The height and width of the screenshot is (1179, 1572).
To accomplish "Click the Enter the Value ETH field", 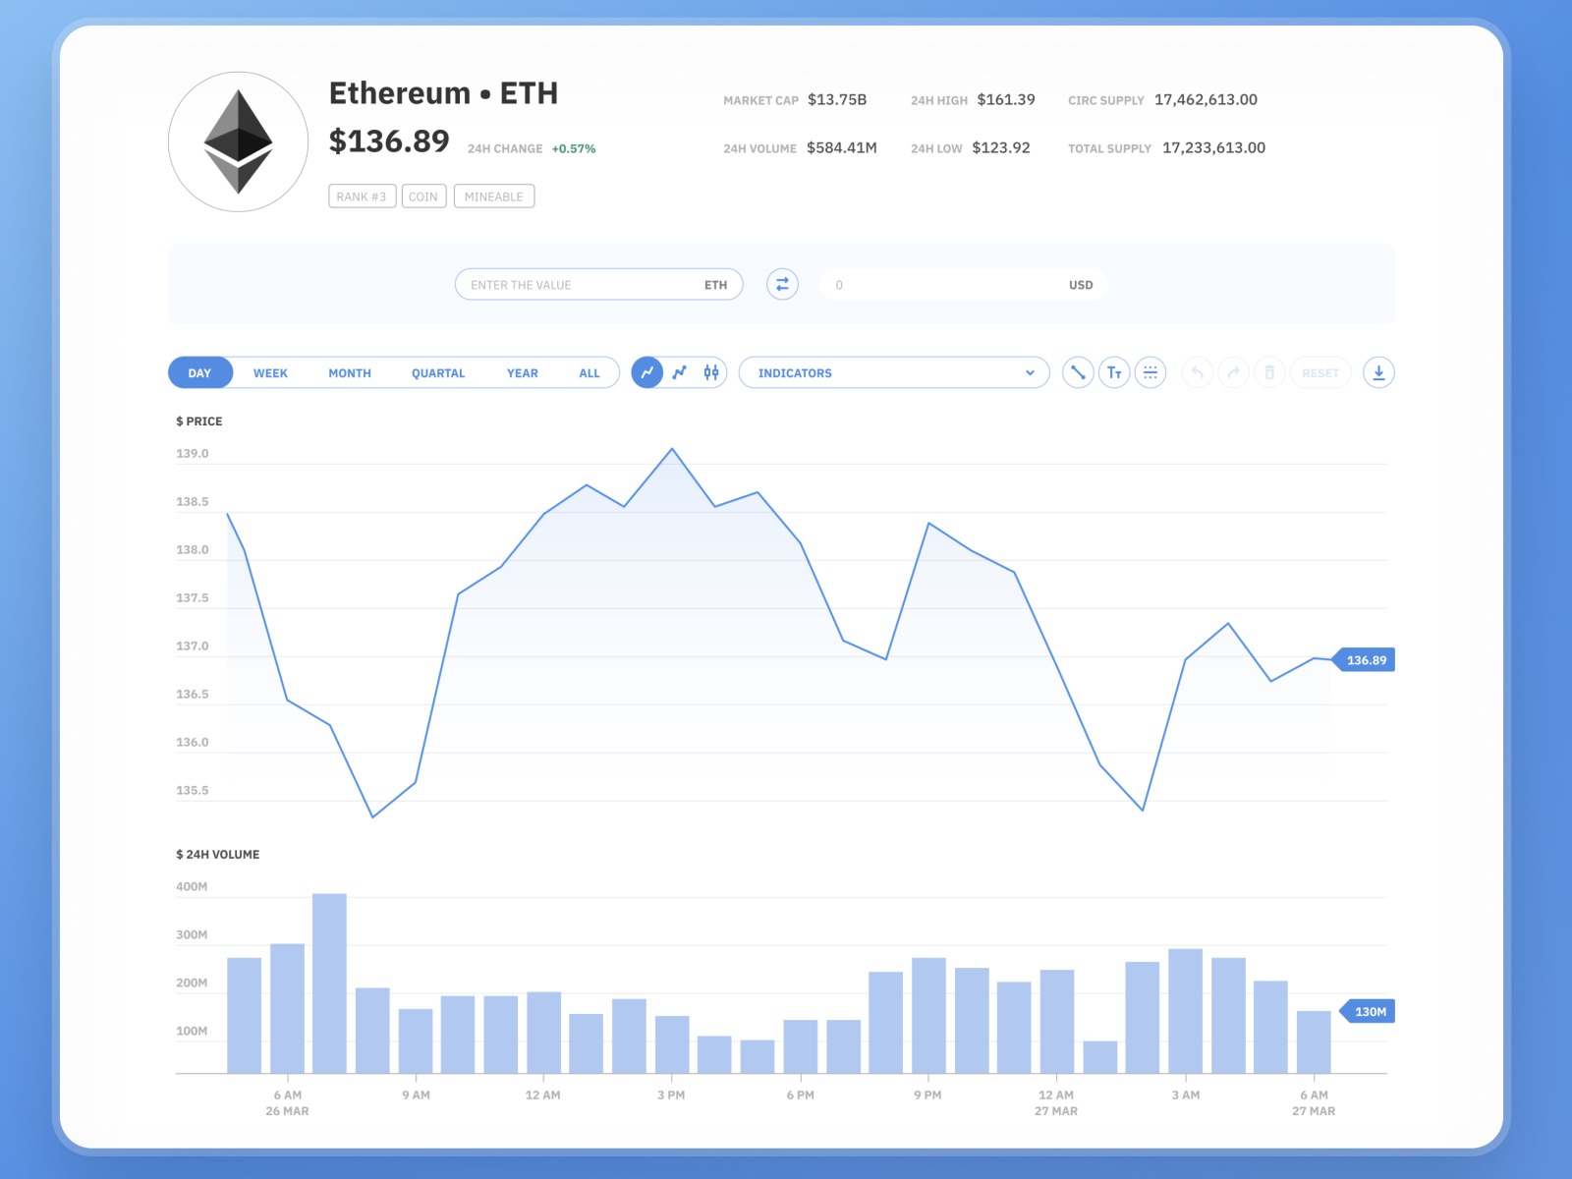I will (x=599, y=285).
